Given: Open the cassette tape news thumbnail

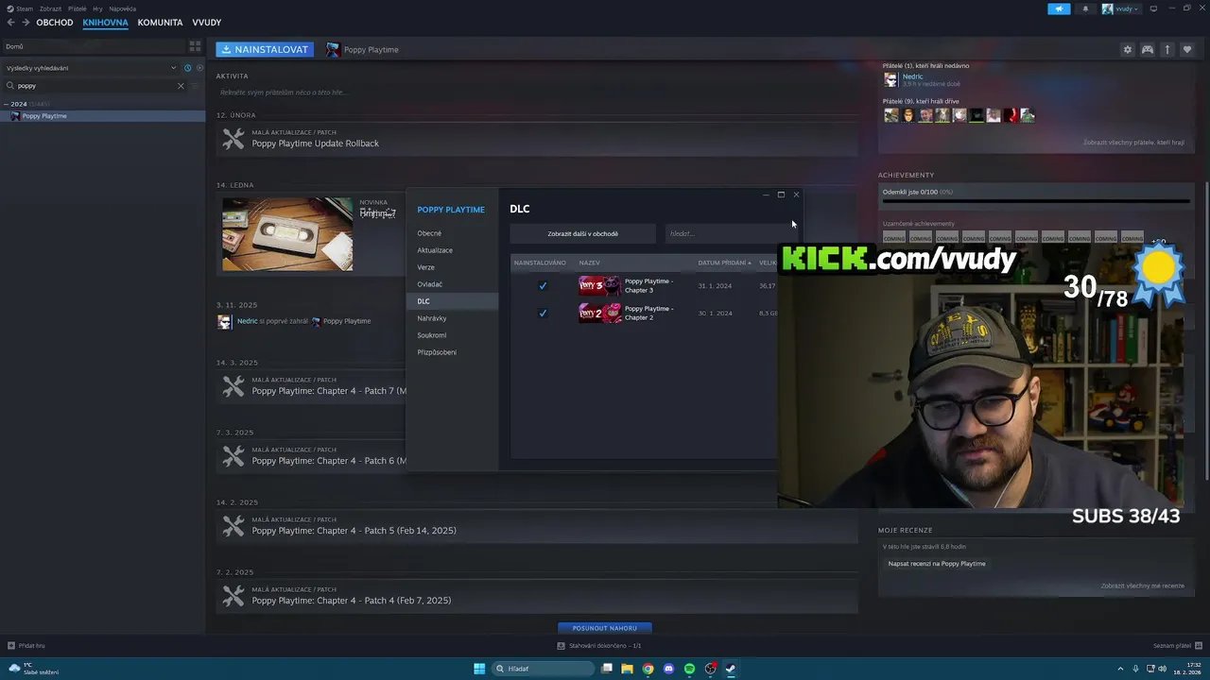Looking at the screenshot, I should (x=287, y=234).
